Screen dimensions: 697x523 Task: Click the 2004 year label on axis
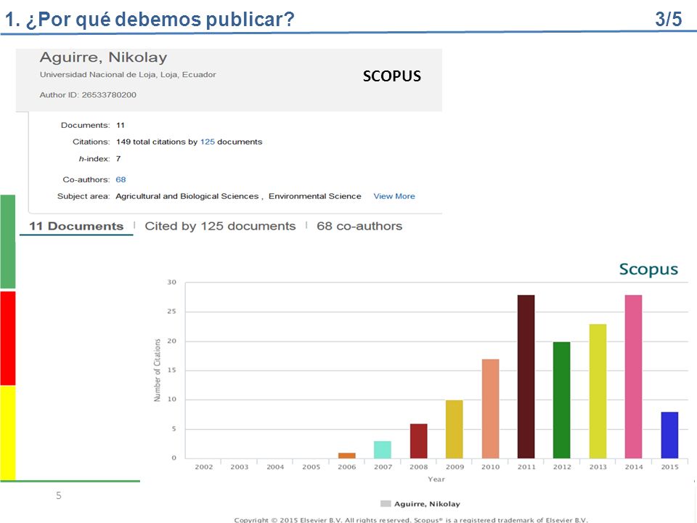(x=275, y=467)
